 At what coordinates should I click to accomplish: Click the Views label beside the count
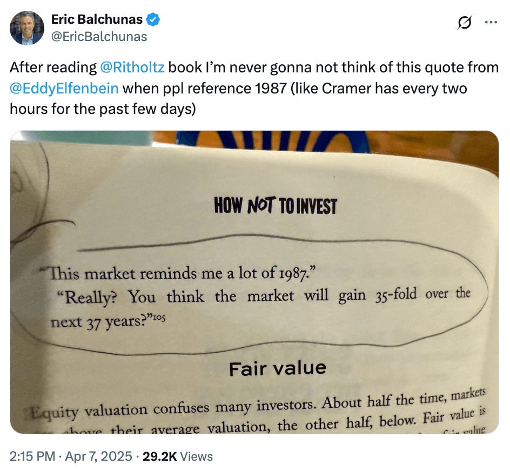pyautogui.click(x=197, y=456)
